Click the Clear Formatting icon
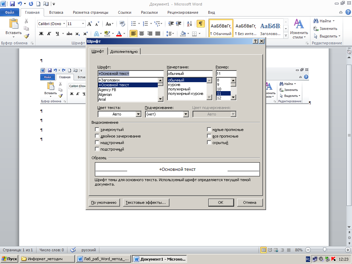352x264 pixels. (122, 24)
